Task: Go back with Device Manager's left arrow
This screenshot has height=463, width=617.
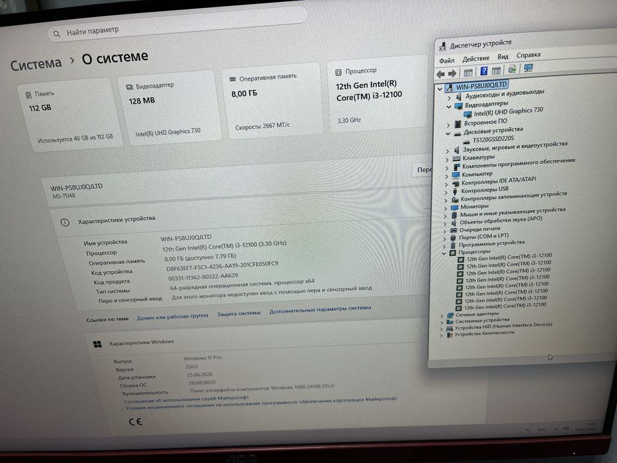Action: 440,73
